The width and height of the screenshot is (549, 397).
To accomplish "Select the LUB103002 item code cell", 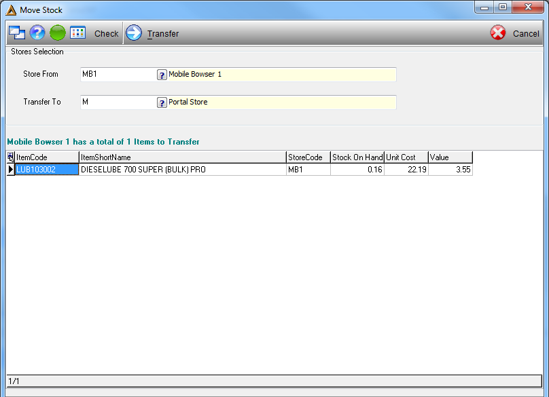I will tap(47, 170).
